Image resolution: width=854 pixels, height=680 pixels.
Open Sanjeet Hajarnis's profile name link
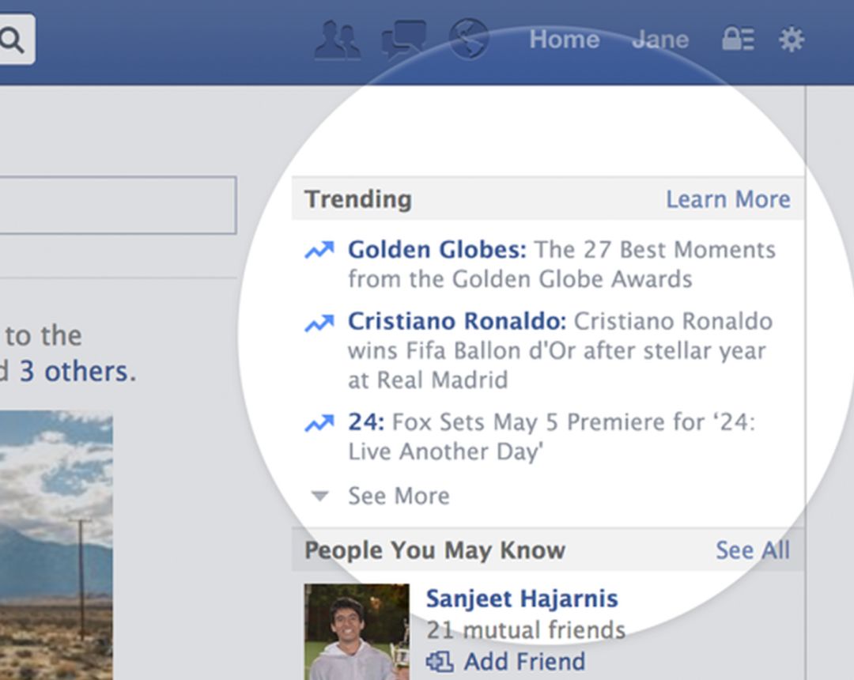coord(522,599)
